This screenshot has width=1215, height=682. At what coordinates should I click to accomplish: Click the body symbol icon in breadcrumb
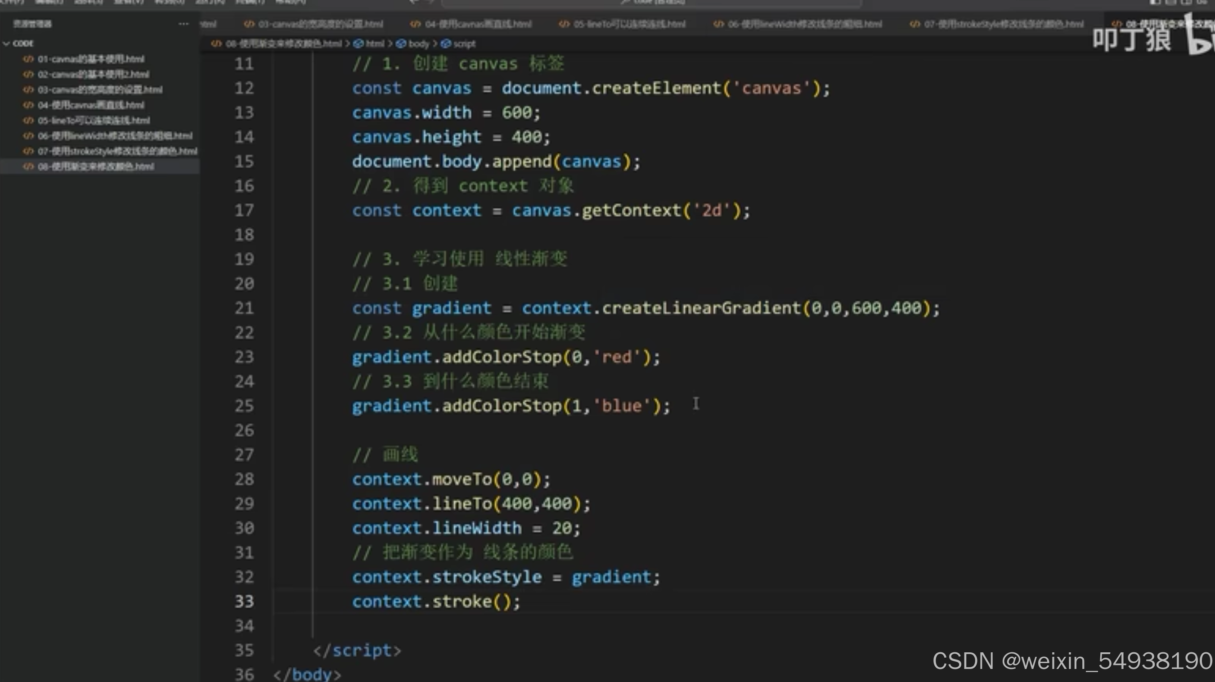tap(401, 44)
